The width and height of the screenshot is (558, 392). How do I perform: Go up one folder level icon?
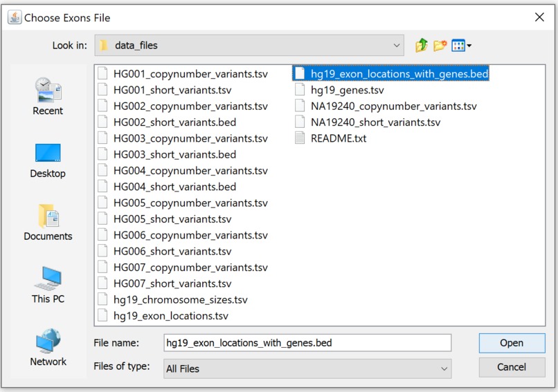[422, 45]
